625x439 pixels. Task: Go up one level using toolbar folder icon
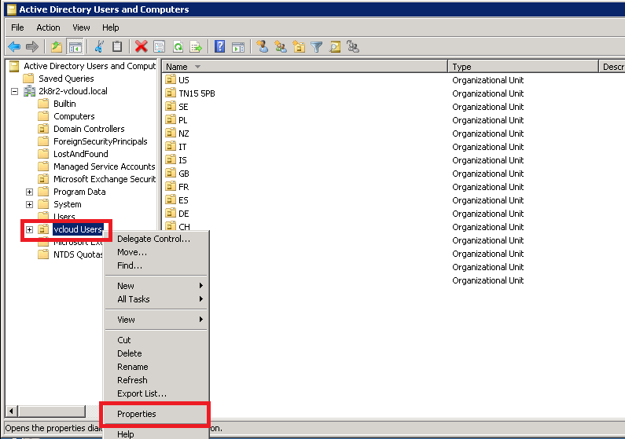pos(56,47)
